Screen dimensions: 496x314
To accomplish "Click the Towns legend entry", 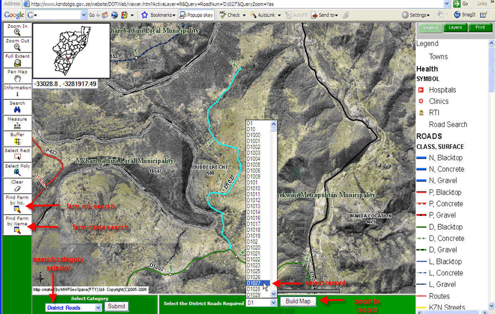I will [439, 56].
